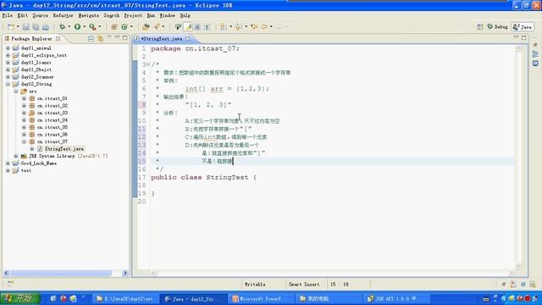The height and width of the screenshot is (305, 542).
Task: Toggle Link with Editor in Package Explorer
Action: 100,38
